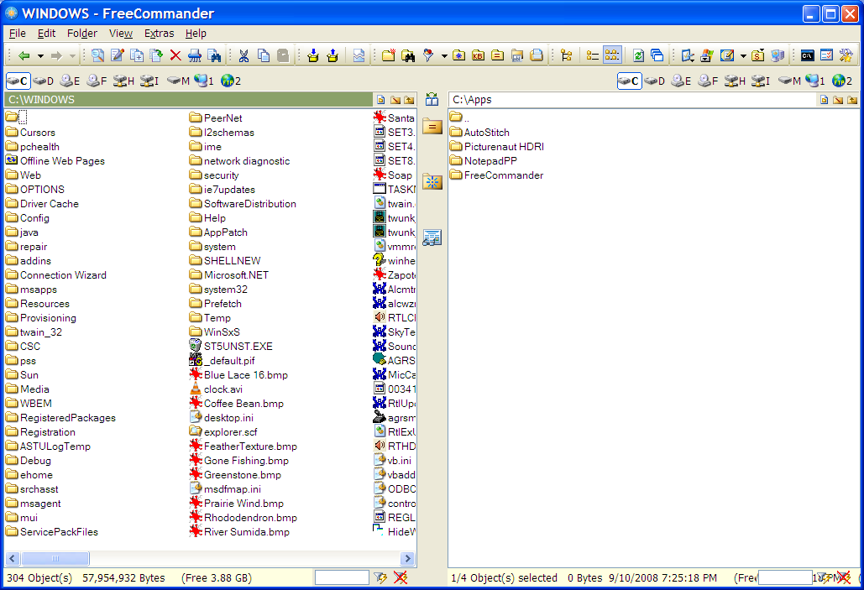This screenshot has height=590, width=864.
Task: Open the View menu
Action: 121,33
